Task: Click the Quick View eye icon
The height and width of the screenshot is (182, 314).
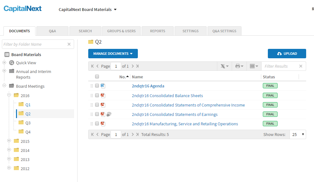Action: pos(11,63)
